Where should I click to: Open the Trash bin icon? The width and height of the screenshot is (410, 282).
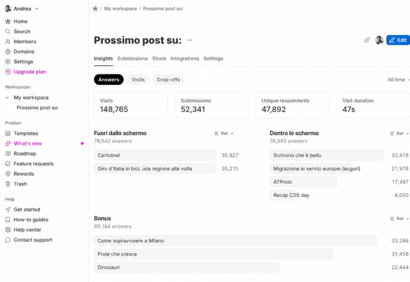[8, 184]
